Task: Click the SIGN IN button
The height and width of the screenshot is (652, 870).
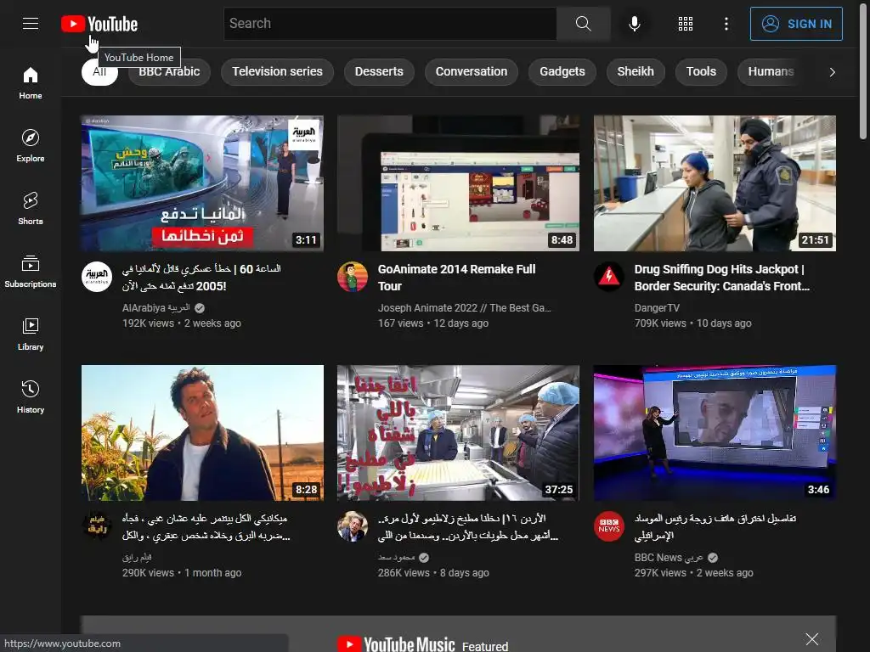Action: click(796, 24)
